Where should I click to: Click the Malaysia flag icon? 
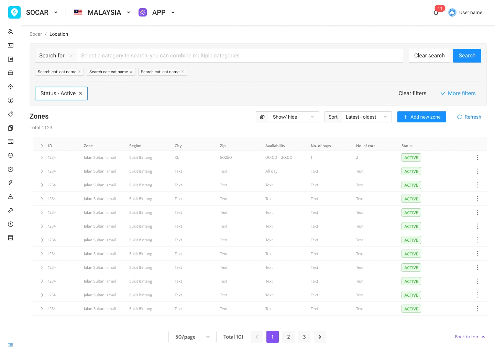78,12
